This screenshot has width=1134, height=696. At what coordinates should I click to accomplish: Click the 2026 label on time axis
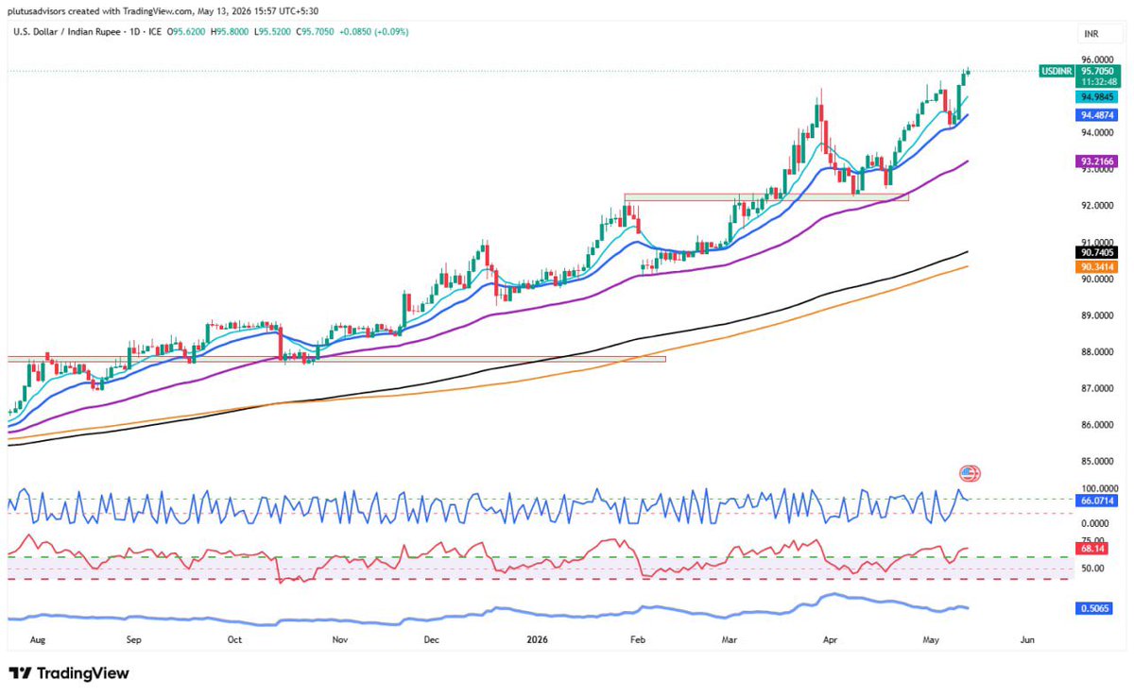pyautogui.click(x=536, y=639)
